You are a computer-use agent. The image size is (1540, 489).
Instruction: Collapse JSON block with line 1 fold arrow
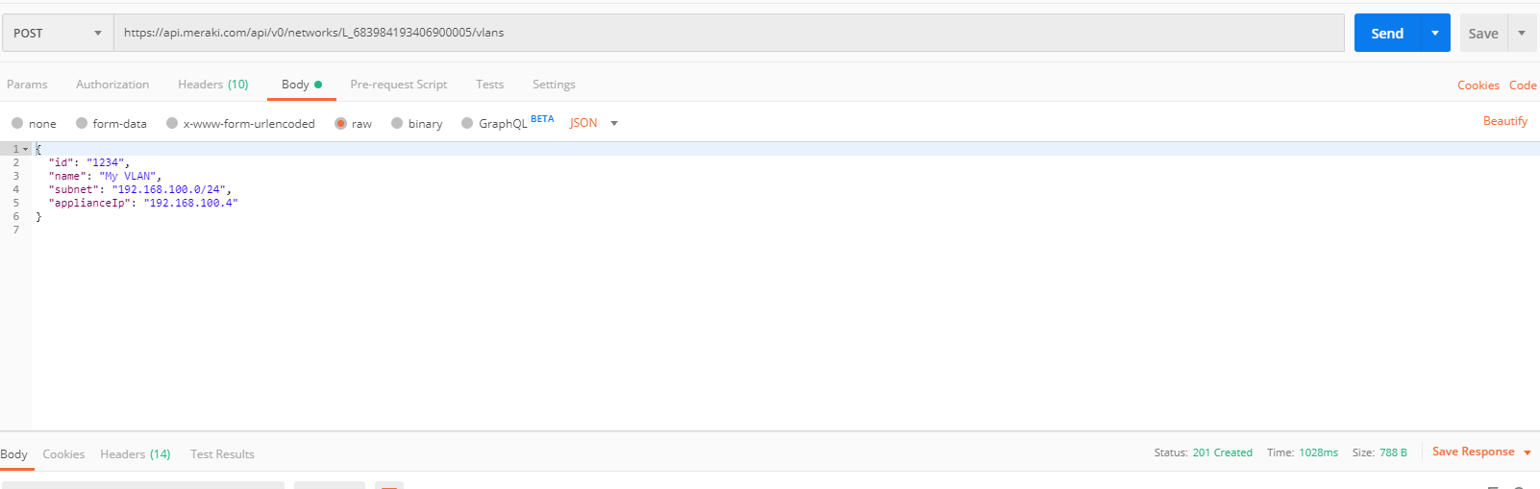pos(26,149)
